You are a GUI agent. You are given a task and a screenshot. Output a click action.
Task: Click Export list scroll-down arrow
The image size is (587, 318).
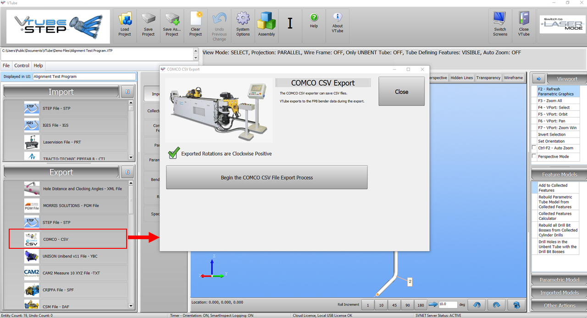(x=131, y=306)
